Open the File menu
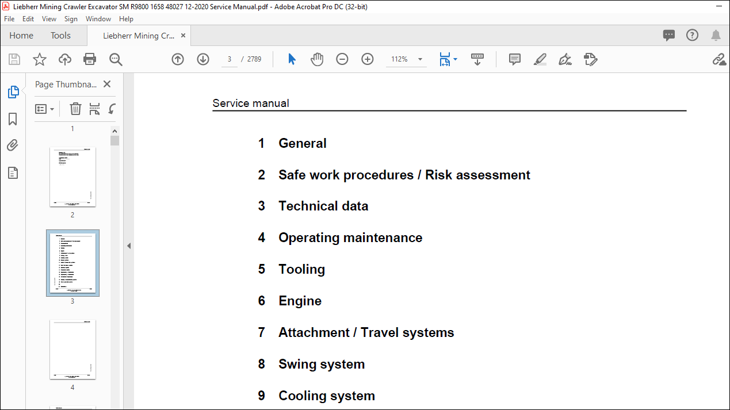730x410 pixels. pyautogui.click(x=9, y=19)
